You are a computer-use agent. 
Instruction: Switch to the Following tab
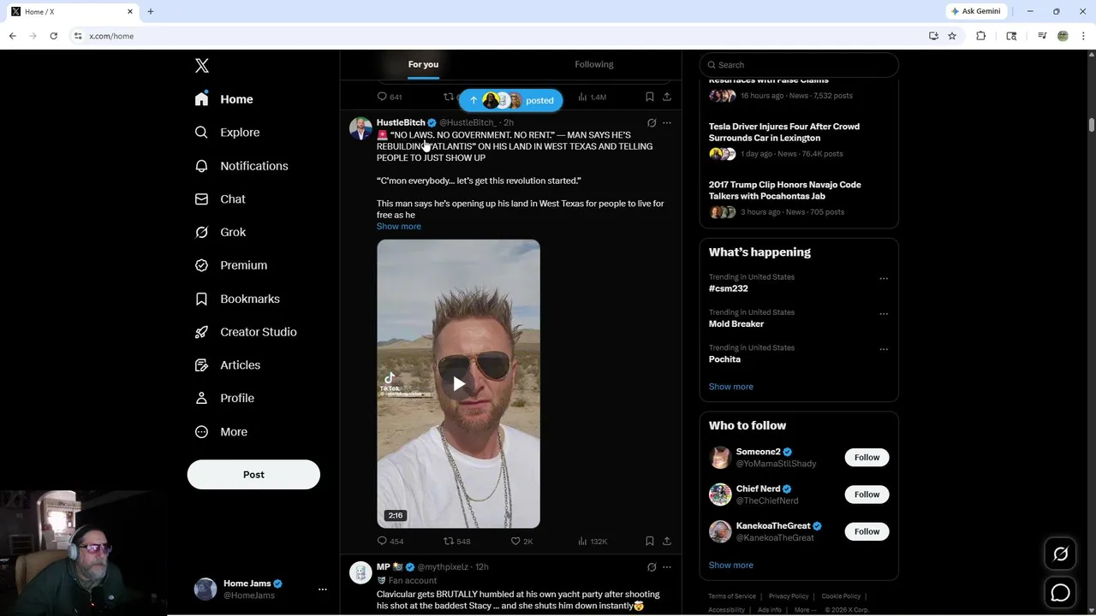click(594, 64)
